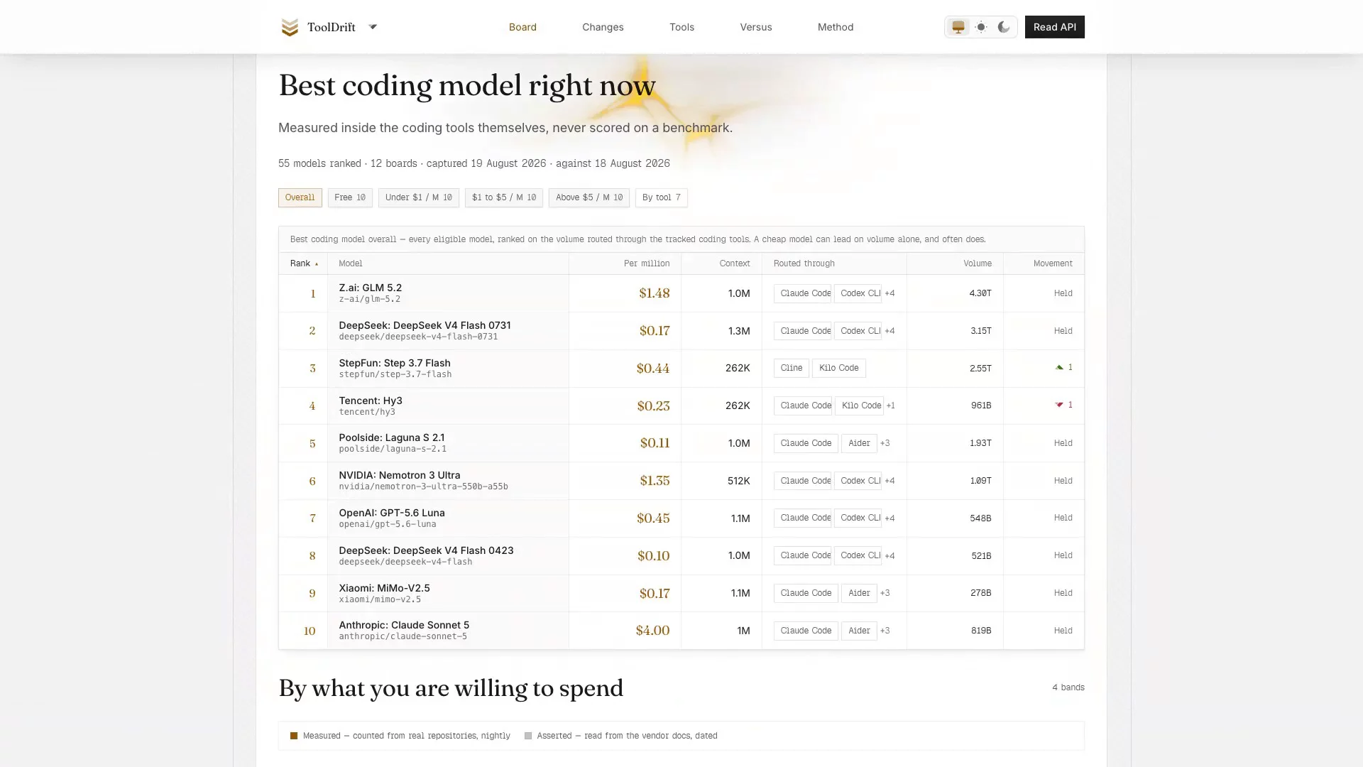Click Claude Code tag in GLM 5.2 row
This screenshot has width=1363, height=767.
click(802, 293)
